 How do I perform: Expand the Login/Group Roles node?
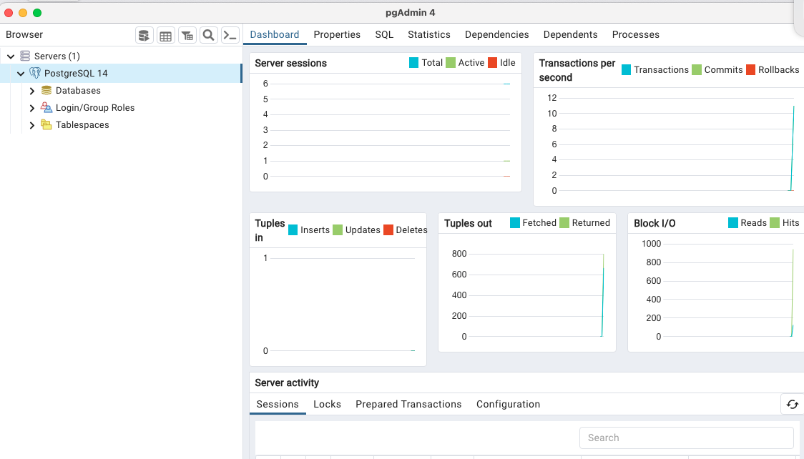[x=31, y=108]
